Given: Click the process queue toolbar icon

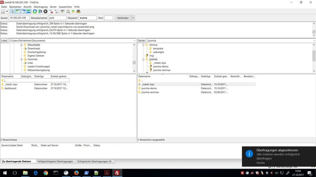Looking at the screenshot, I should pos(40,12).
